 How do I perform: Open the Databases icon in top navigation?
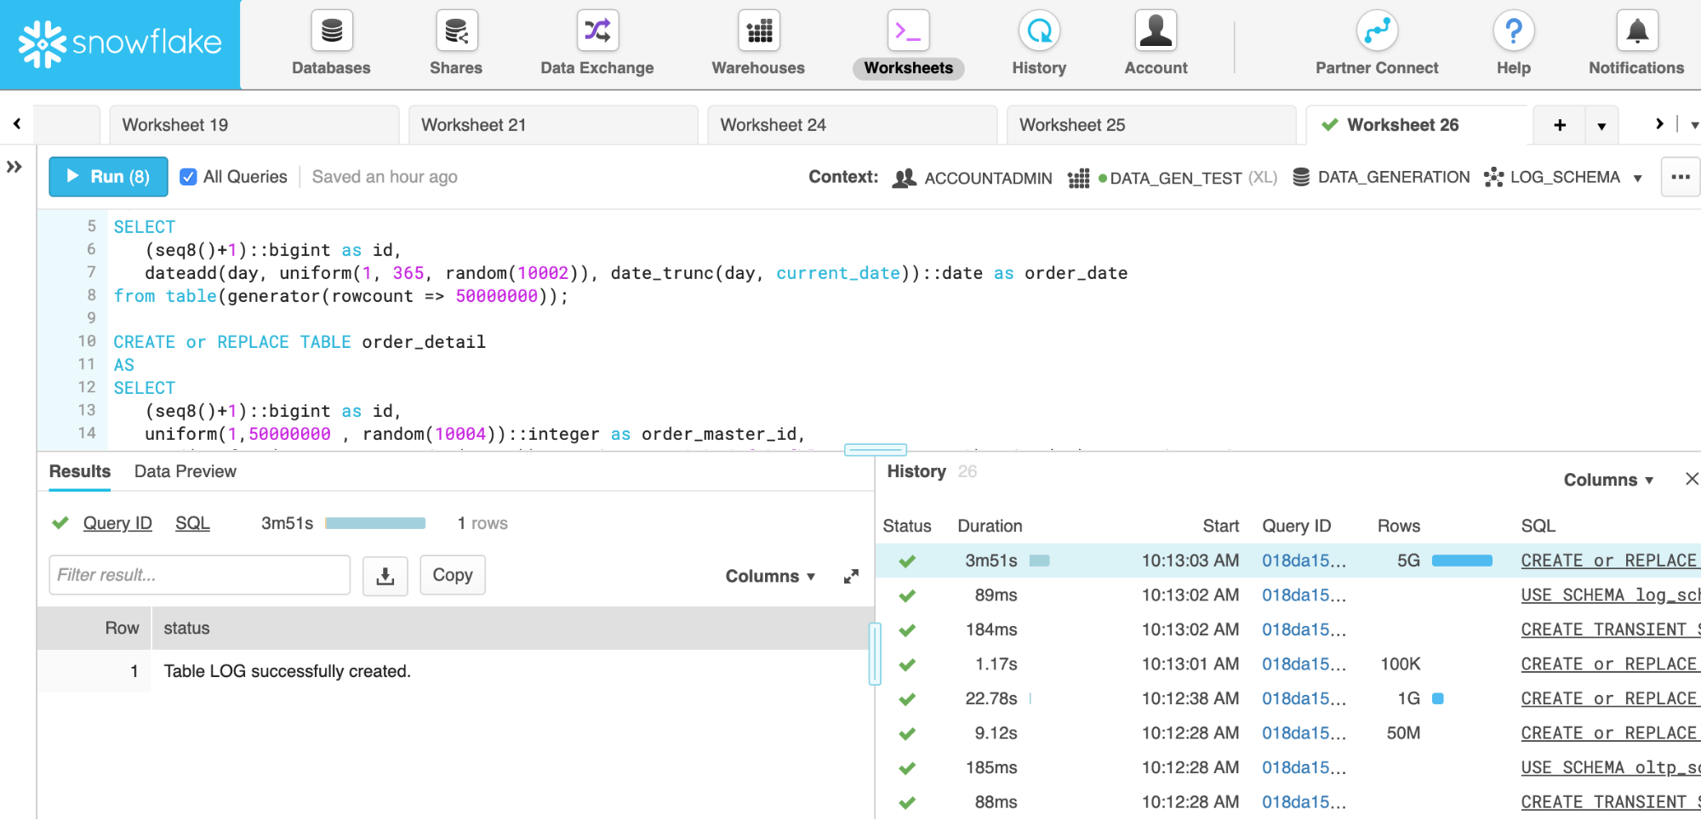[x=331, y=31]
